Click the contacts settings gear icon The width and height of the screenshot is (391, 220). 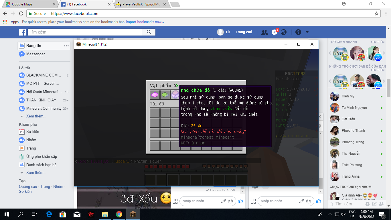click(367, 204)
